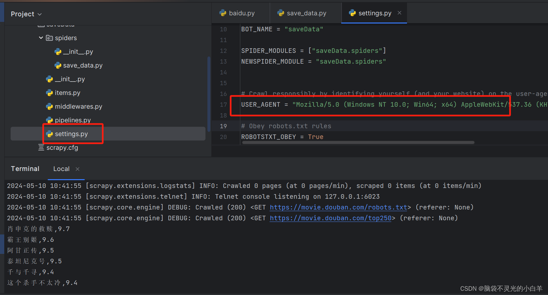
Task: Open middlewares.py from project tree
Action: click(x=79, y=106)
